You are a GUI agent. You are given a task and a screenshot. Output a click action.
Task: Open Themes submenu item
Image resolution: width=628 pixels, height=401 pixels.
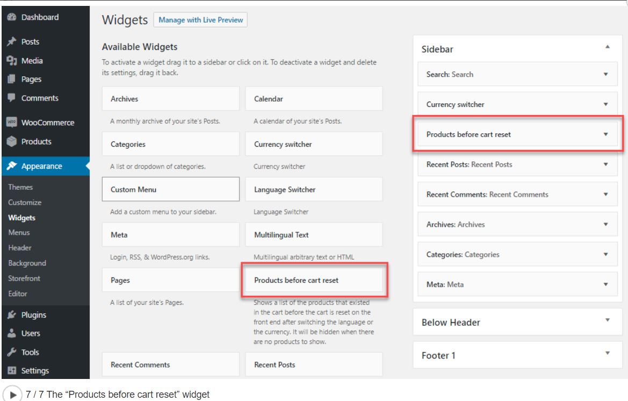click(20, 187)
